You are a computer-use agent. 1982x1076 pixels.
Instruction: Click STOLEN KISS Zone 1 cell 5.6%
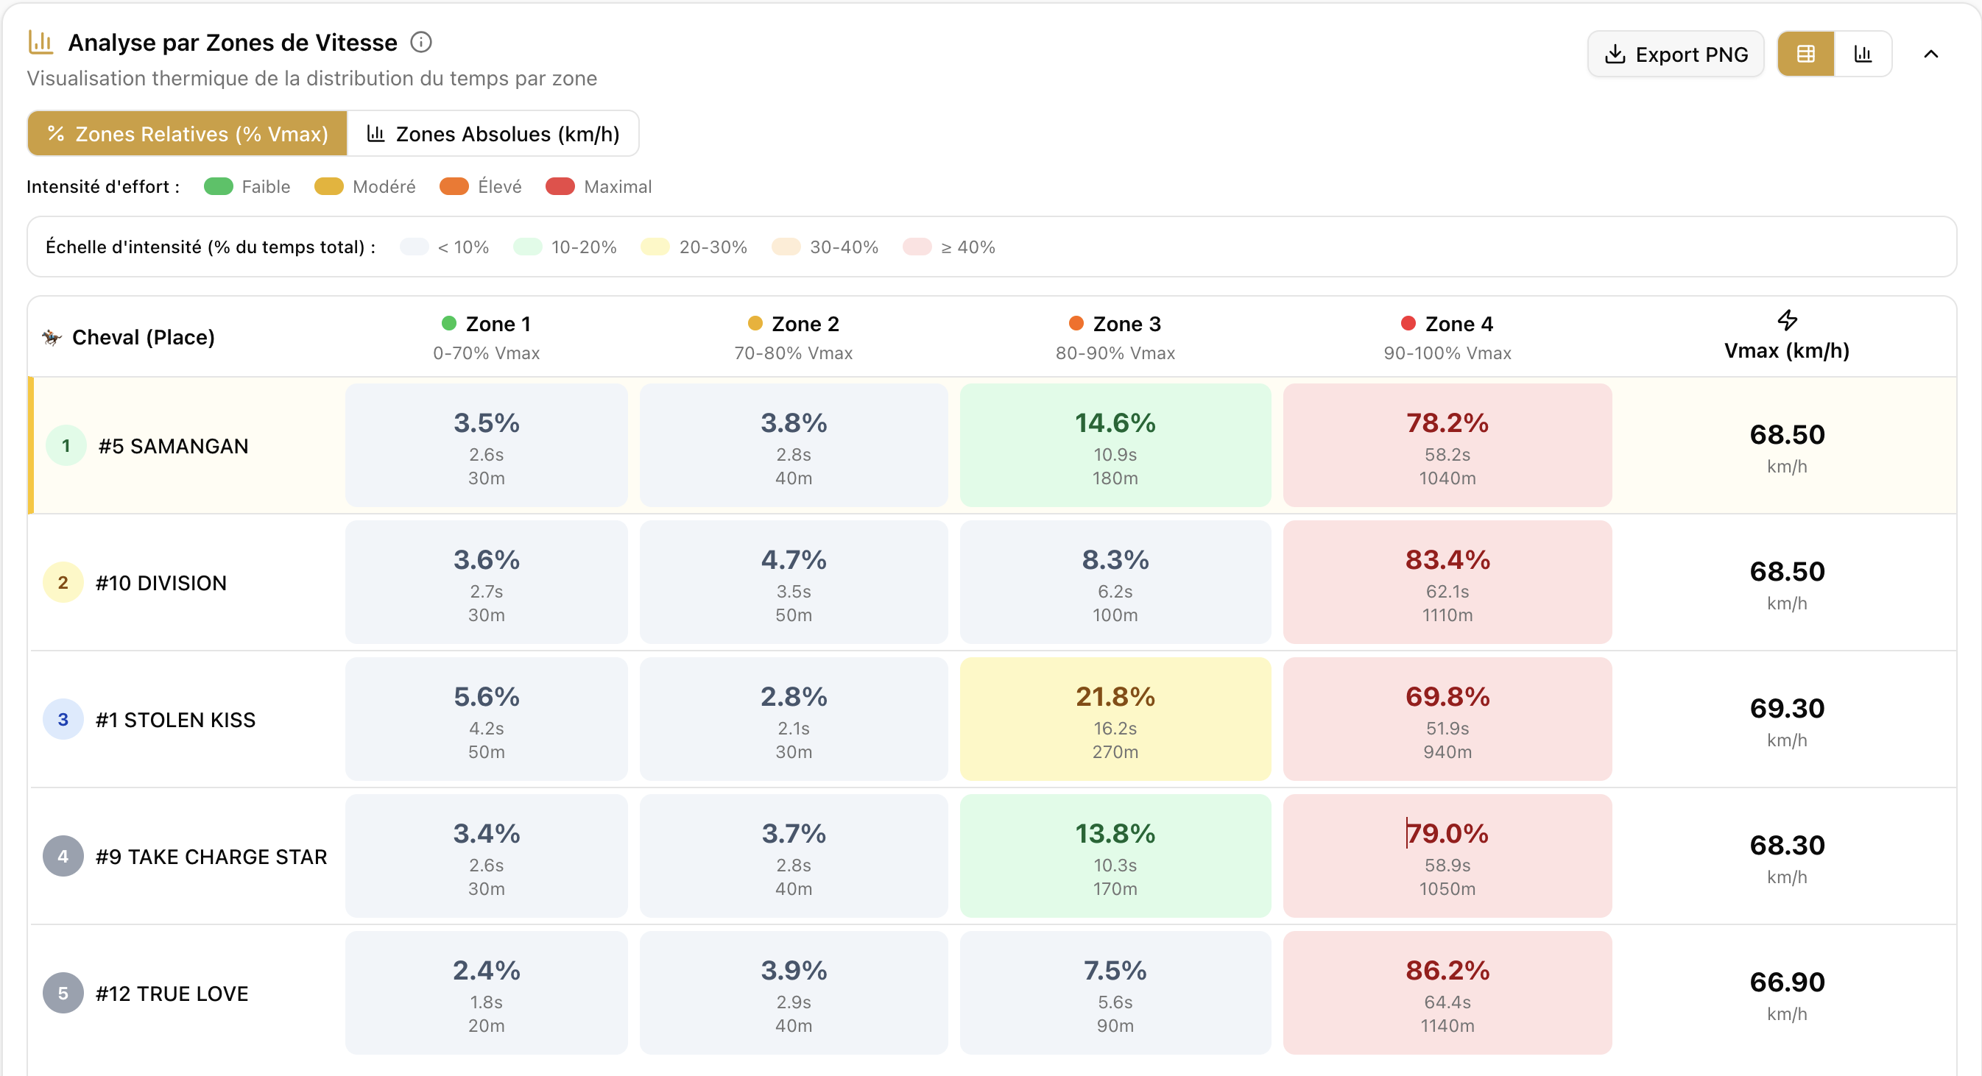486,719
